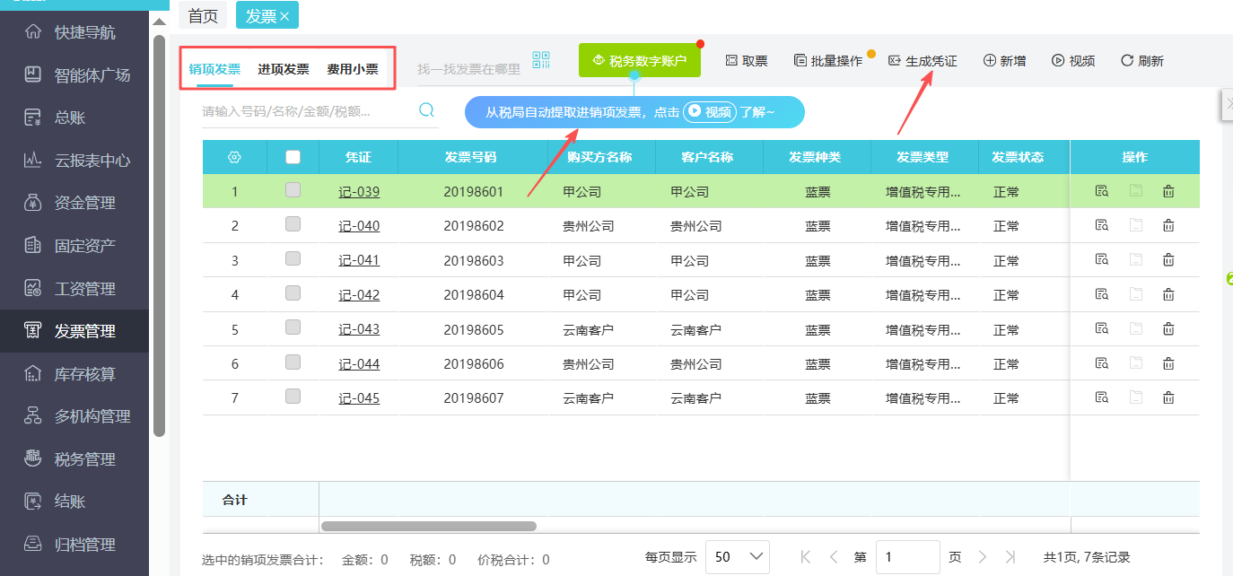
Task: Open 税务数字账户 from the toolbar
Action: pos(639,60)
